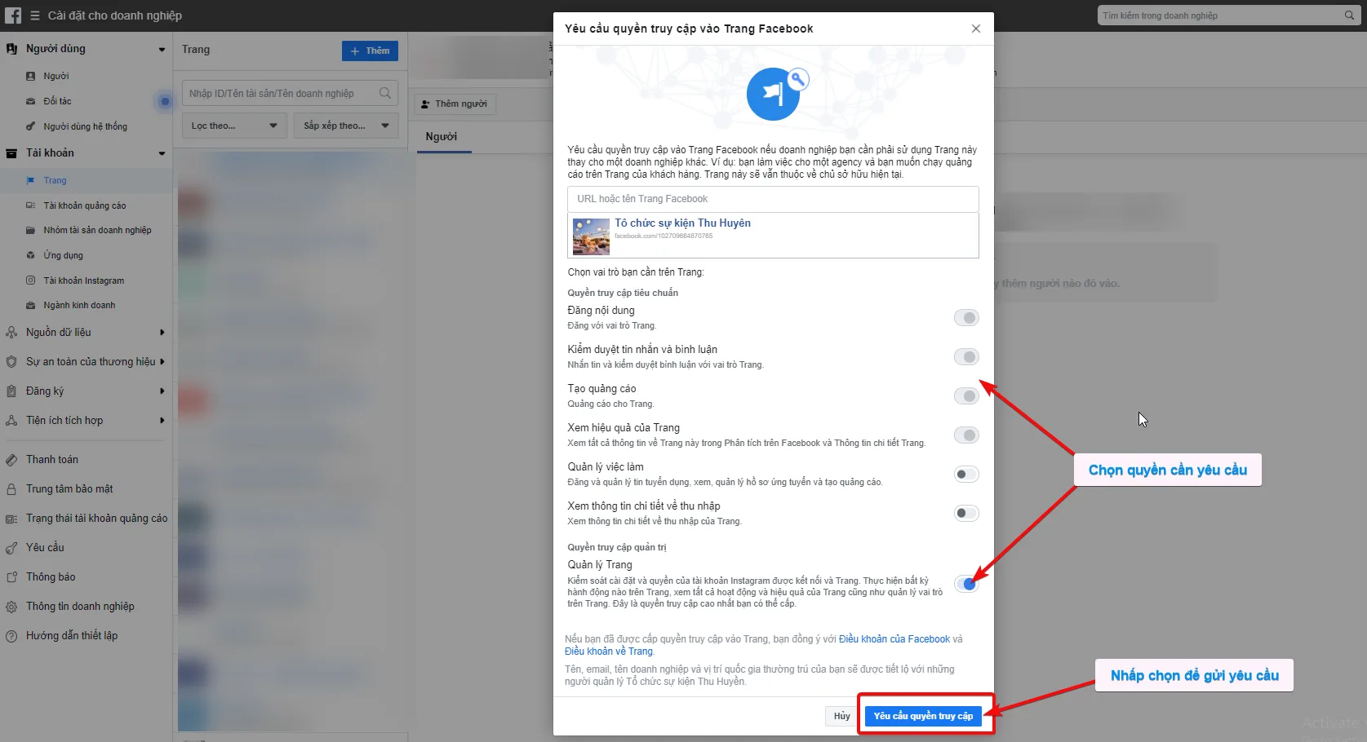The image size is (1367, 742).
Task: Click the Nhập ID/Tên tài sản search field
Action: coord(290,93)
